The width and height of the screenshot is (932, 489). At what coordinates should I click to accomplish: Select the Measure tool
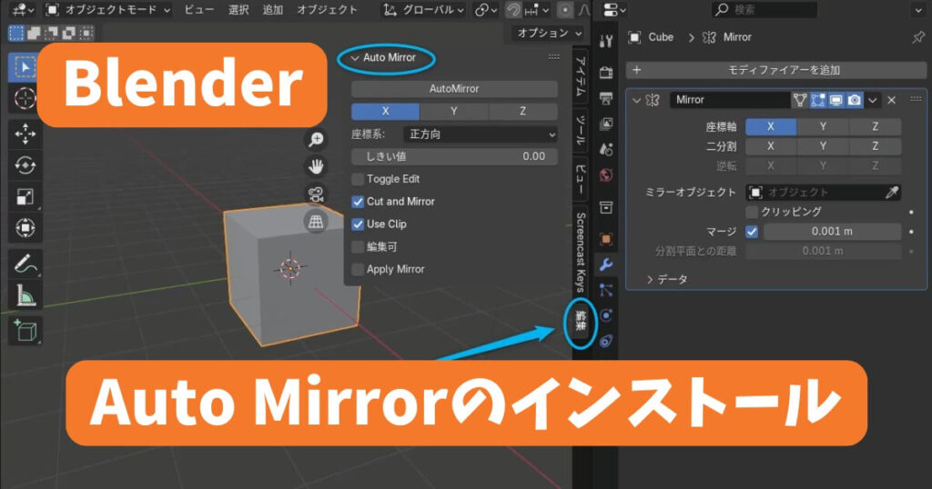tap(25, 294)
